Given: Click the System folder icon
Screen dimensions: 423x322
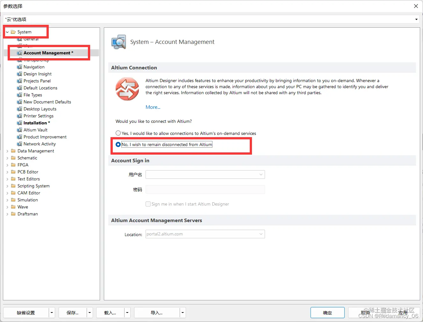Looking at the screenshot, I should 13,32.
